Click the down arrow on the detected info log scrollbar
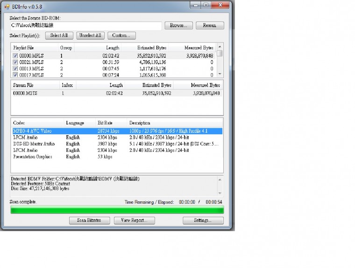 pyautogui.click(x=220, y=193)
